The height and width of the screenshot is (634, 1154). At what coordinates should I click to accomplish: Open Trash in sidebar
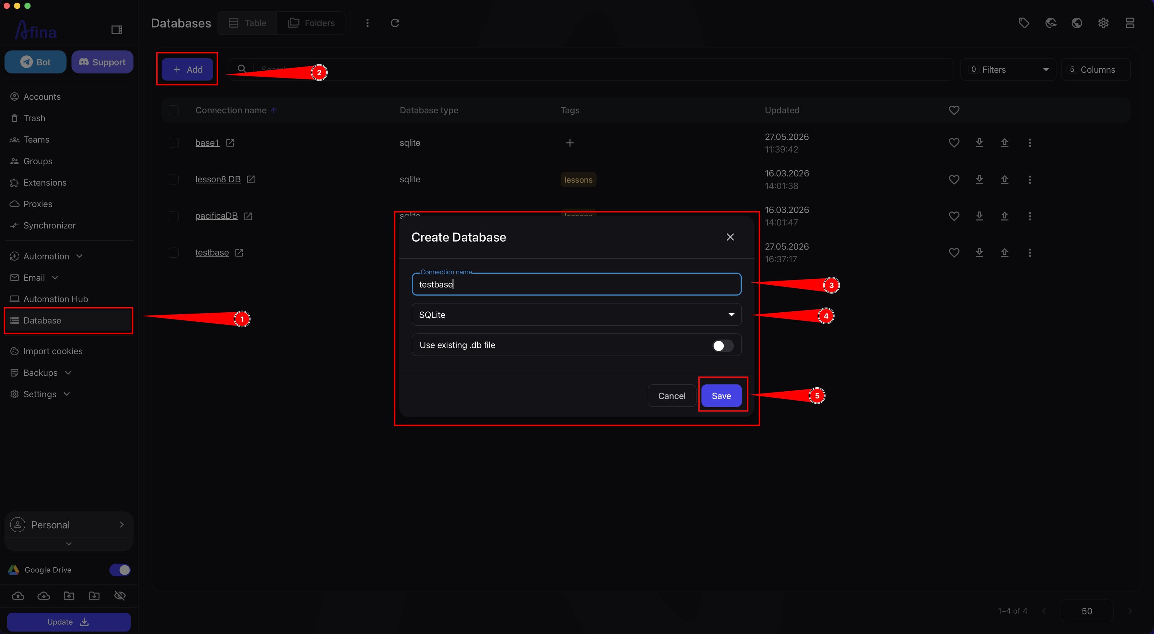pos(34,118)
